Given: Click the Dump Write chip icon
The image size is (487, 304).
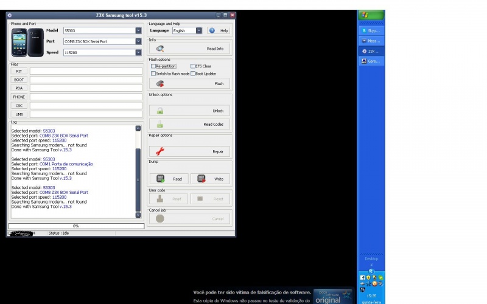Looking at the screenshot, I should [x=201, y=179].
